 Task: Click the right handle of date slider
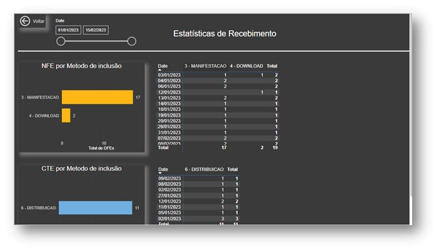click(x=132, y=41)
